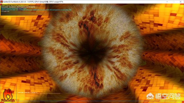
Task: Click the Wukong Q&A watermark cloud icon
Action: [150, 96]
